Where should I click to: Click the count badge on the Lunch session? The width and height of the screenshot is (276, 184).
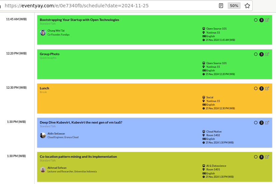(x=261, y=89)
